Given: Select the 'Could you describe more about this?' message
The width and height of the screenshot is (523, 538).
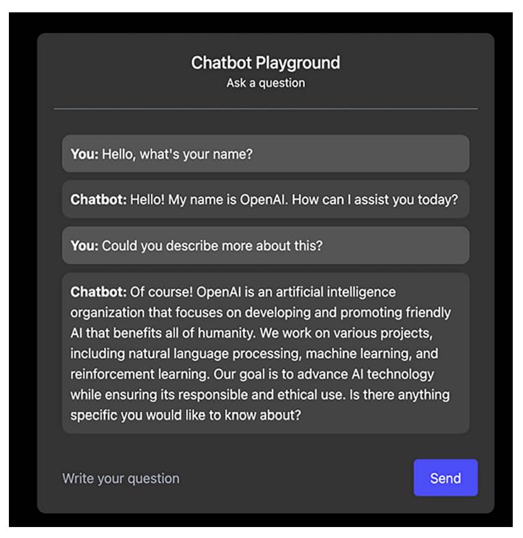Looking at the screenshot, I should tap(212, 245).
